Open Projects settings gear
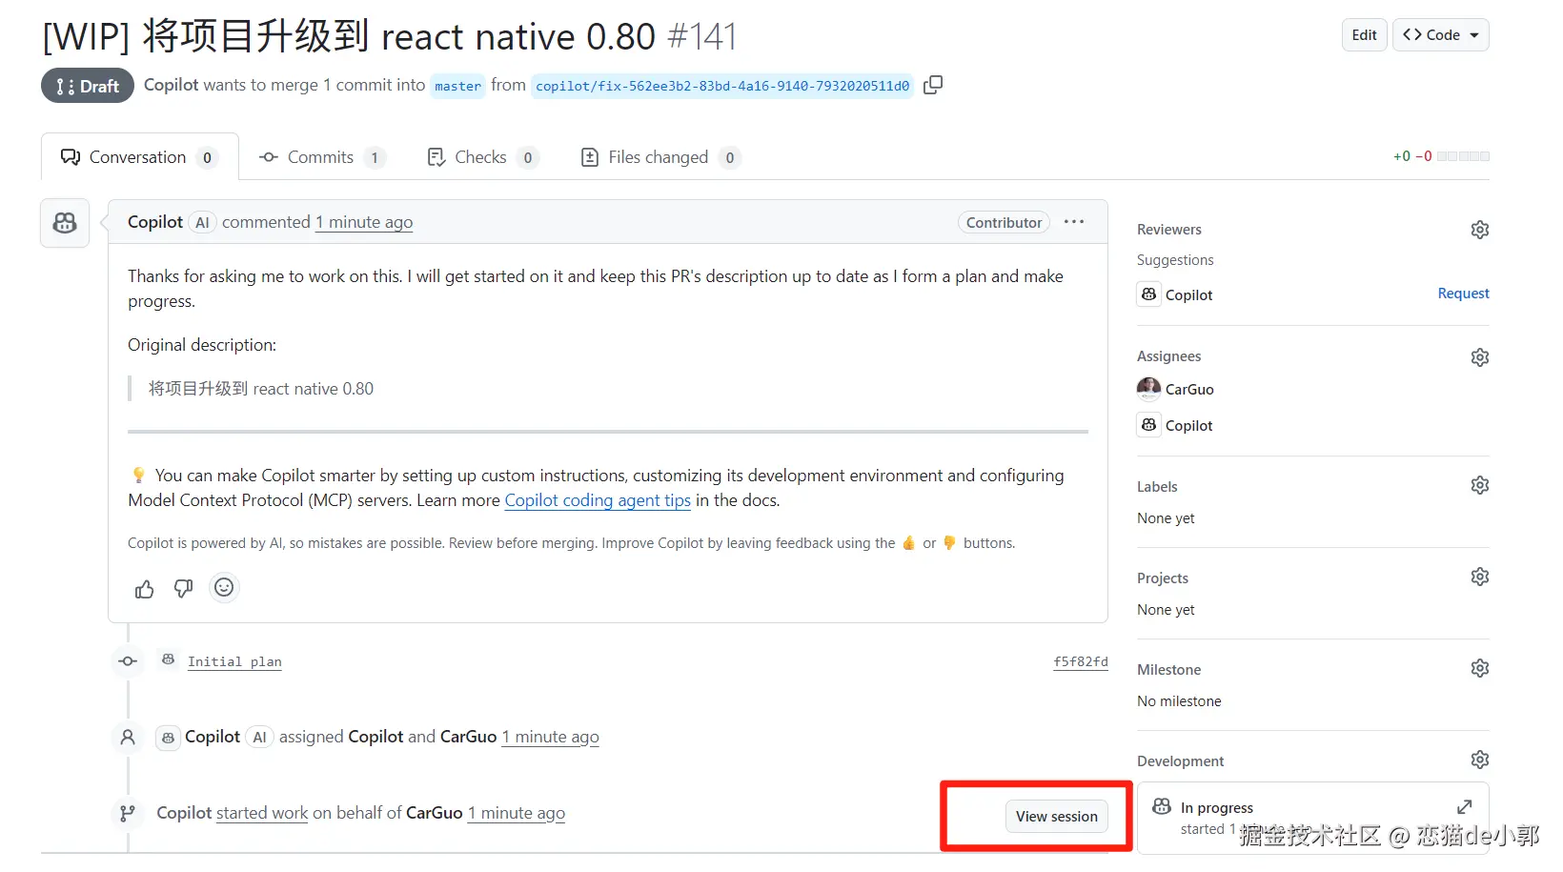Viewport: 1563px width, 872px height. (x=1479, y=577)
